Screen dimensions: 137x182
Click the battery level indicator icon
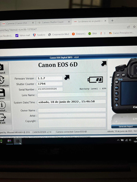click(95, 80)
